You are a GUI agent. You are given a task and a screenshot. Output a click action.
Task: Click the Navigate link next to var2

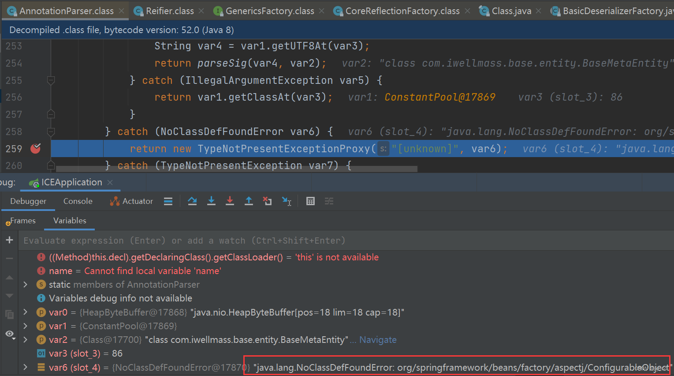[378, 339]
